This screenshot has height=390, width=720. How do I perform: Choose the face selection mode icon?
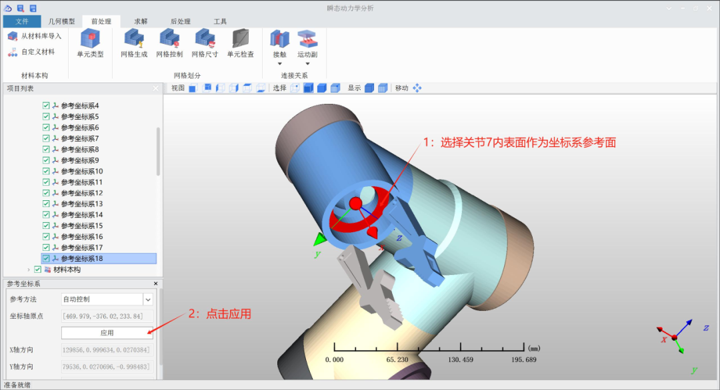pyautogui.click(x=322, y=88)
